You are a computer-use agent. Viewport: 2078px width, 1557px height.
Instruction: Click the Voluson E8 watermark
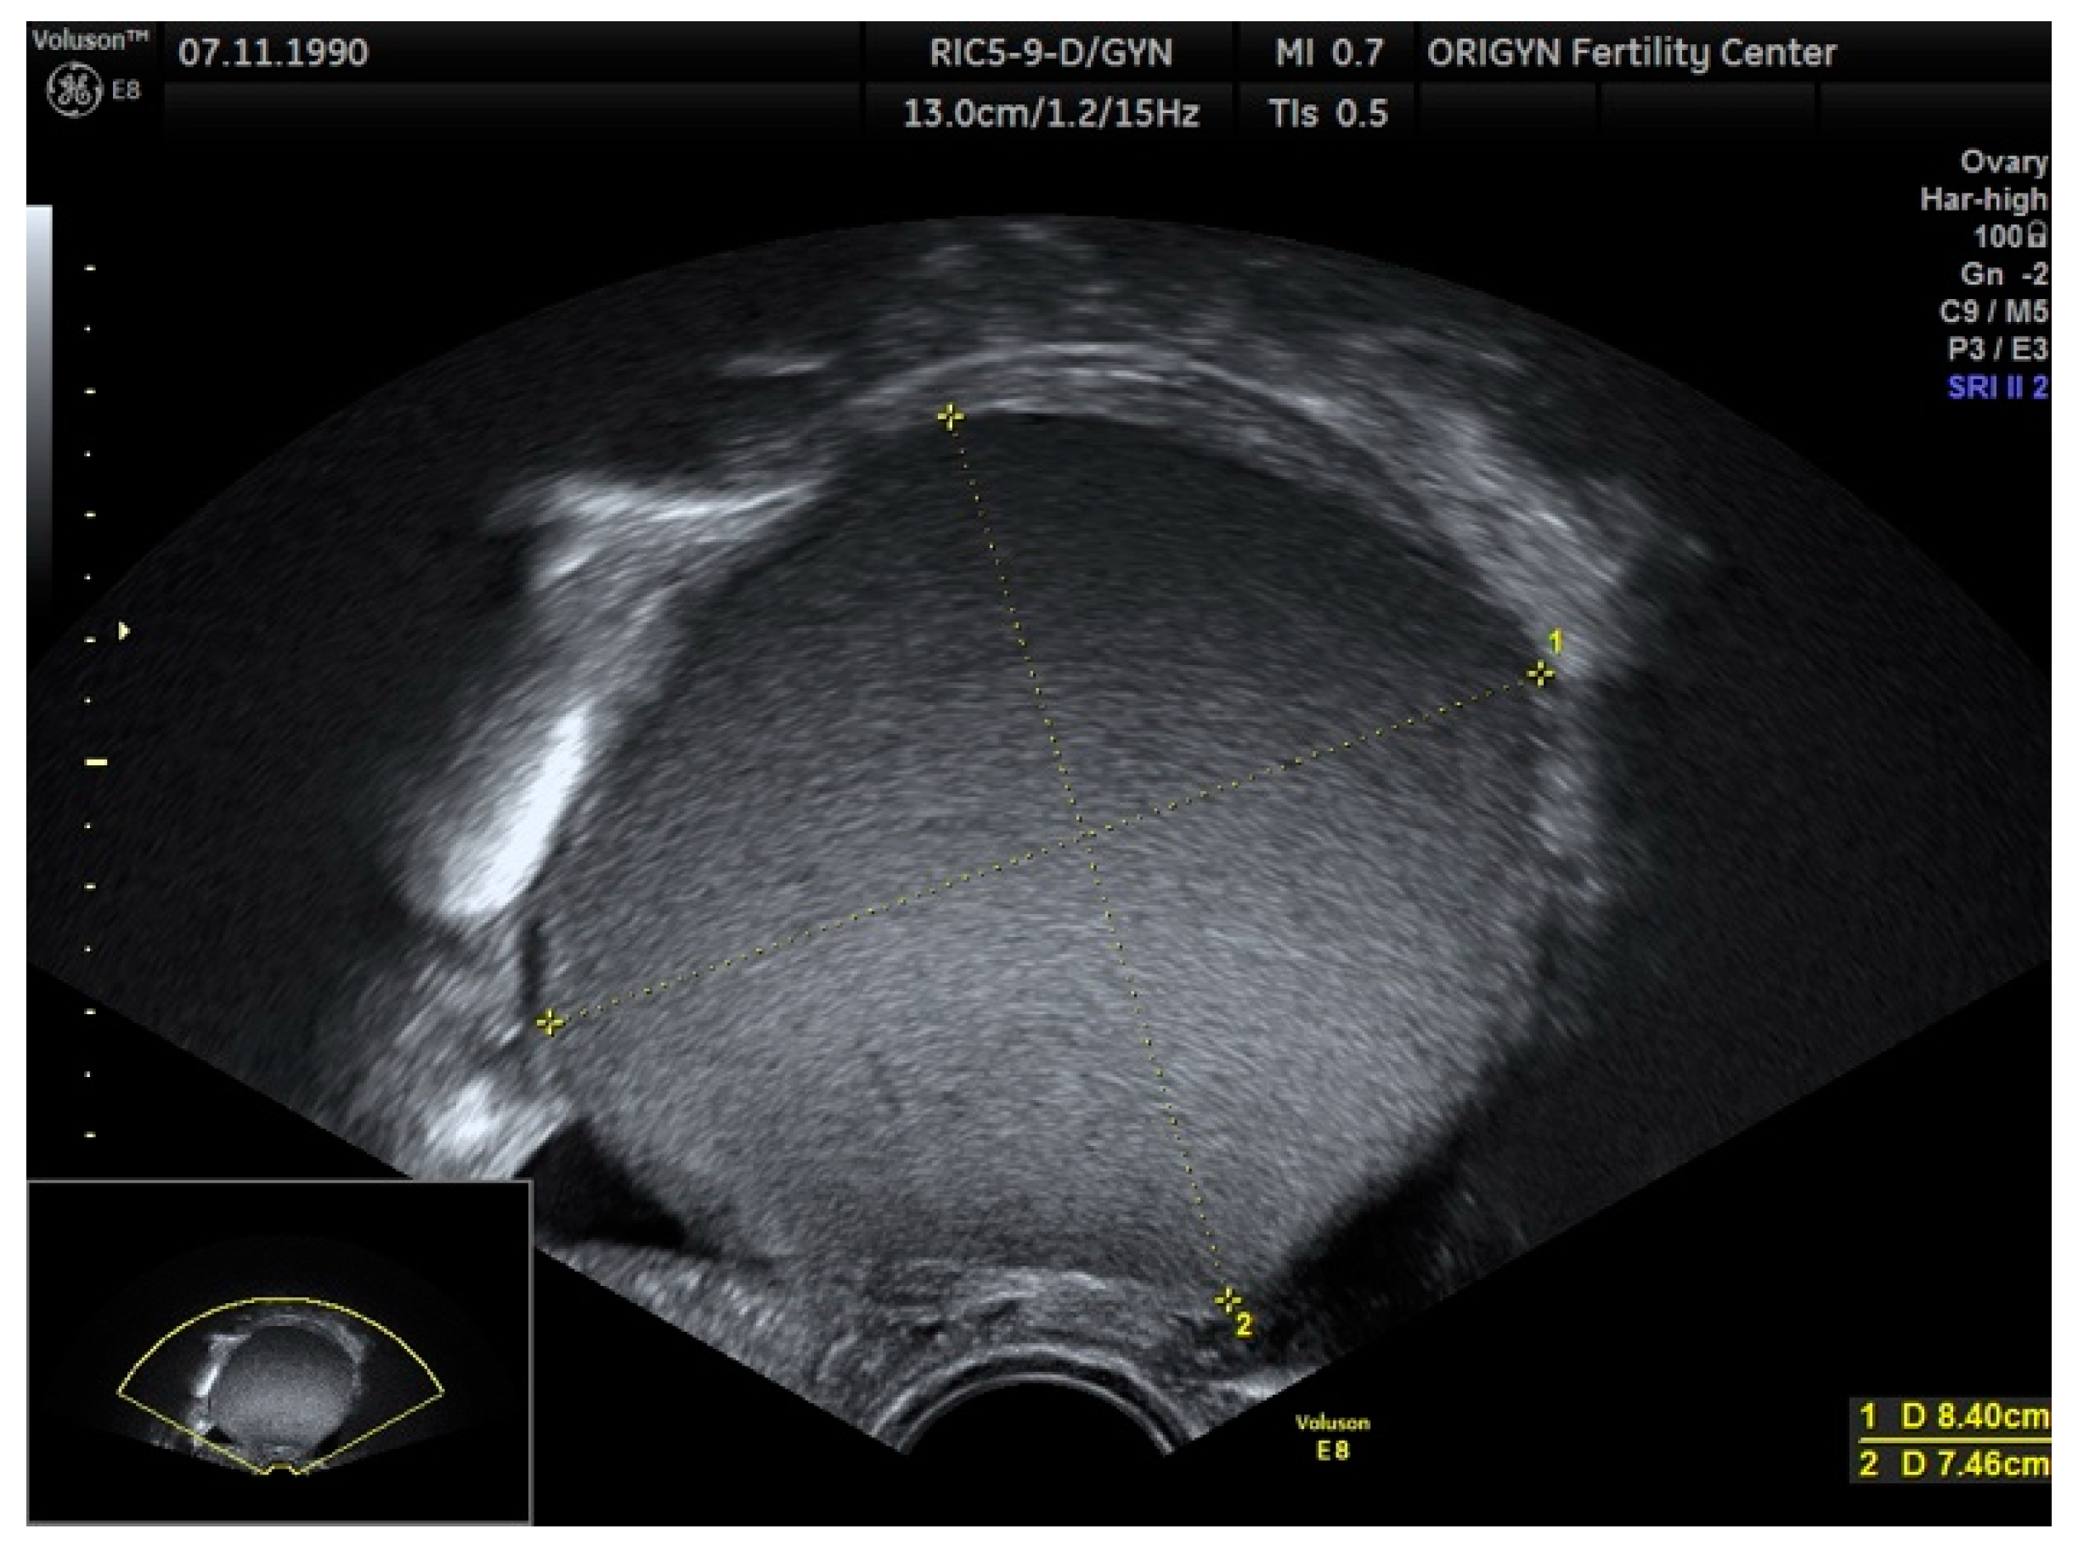point(1332,1436)
